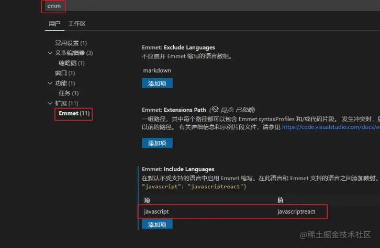Image resolution: width=380 pixels, height=248 pixels.
Task: Select Emmet (11) in the tree
Action: pyautogui.click(x=74, y=113)
